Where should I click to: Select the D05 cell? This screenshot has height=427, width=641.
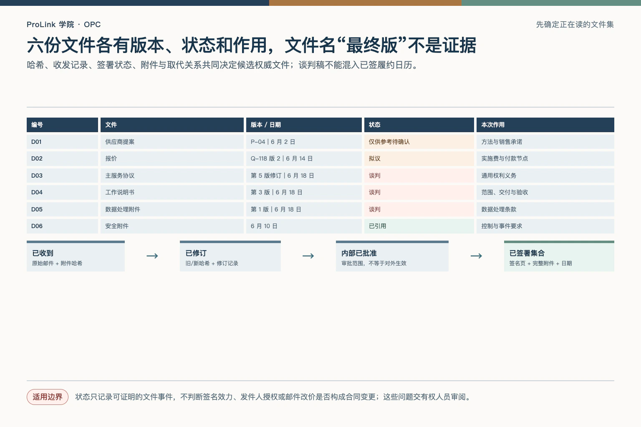click(62, 209)
